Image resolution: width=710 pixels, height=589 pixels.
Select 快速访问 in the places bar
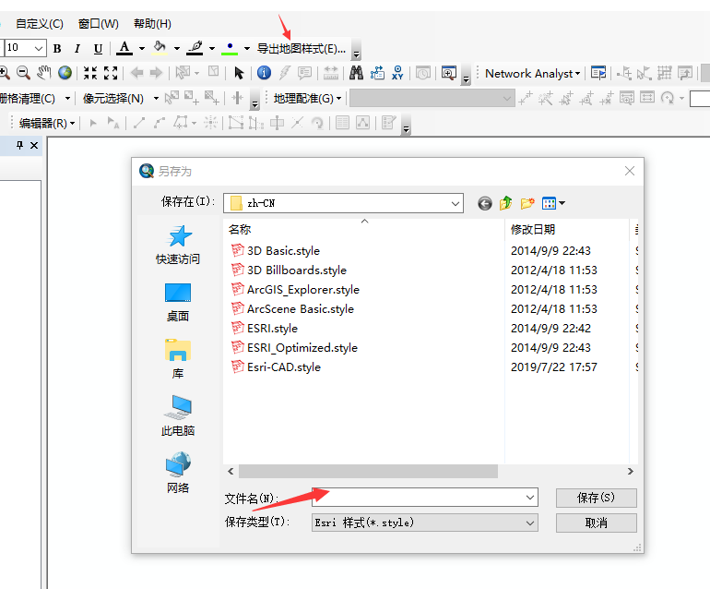point(178,245)
